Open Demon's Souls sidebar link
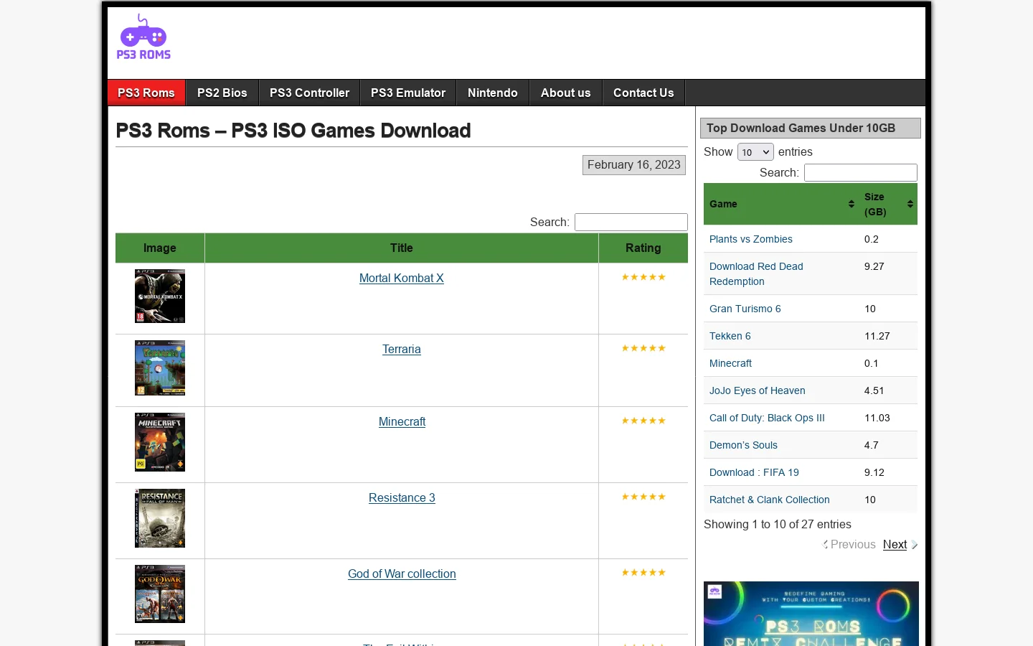Screen dimensions: 1033x646 tap(743, 445)
